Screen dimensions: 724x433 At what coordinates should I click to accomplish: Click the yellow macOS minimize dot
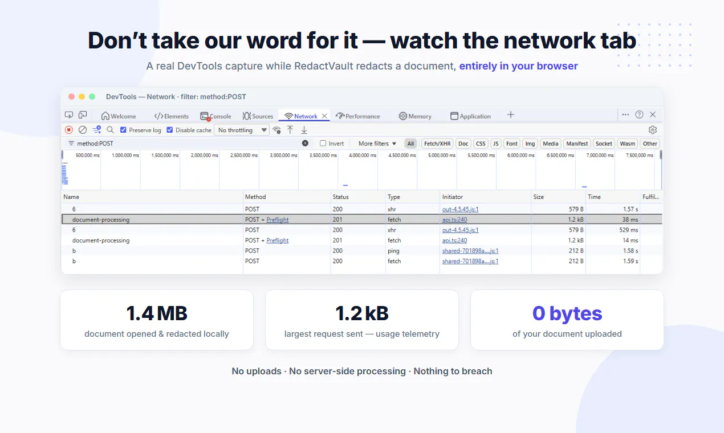82,97
